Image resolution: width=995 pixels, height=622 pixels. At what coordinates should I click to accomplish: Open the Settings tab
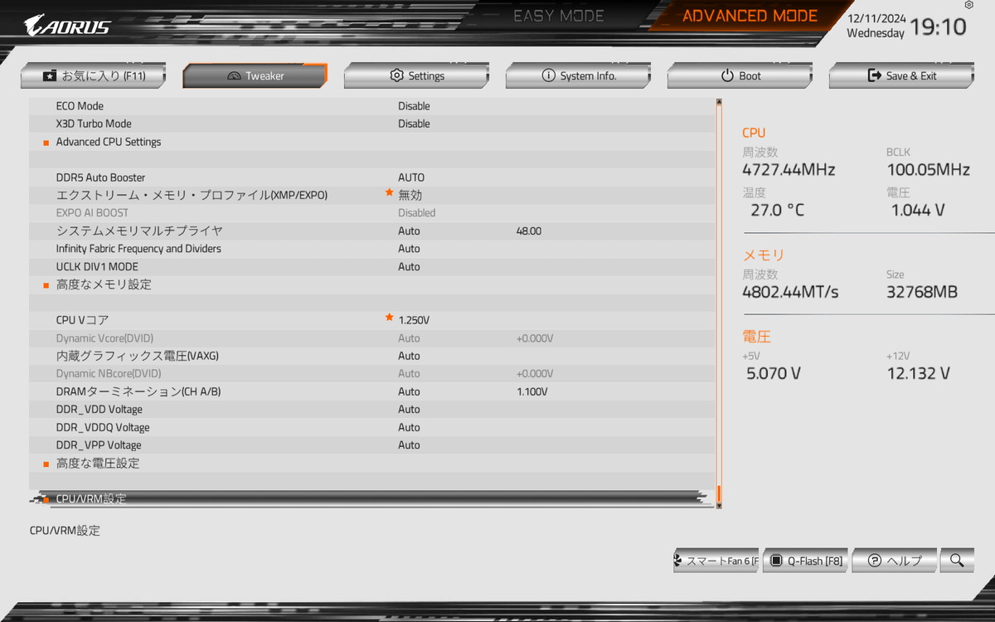click(x=416, y=75)
